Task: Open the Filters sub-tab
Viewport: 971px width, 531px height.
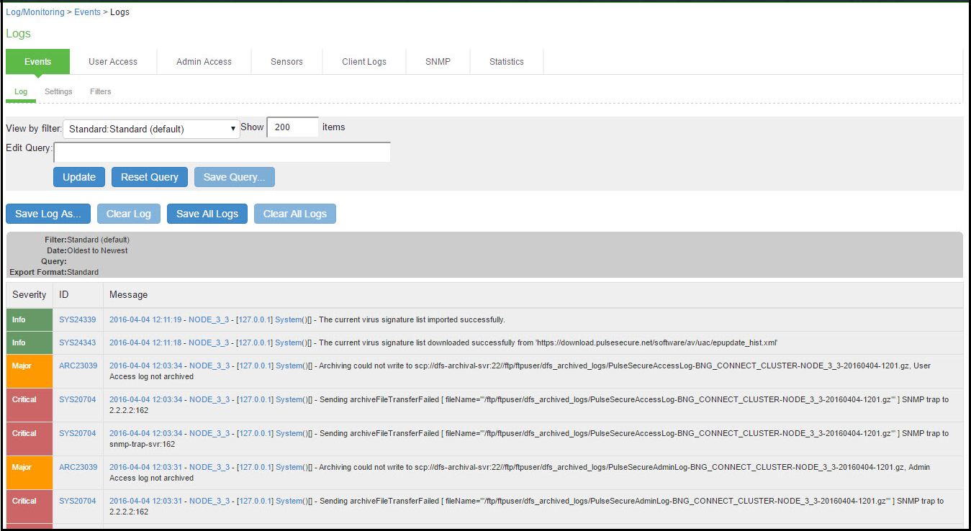Action: (x=100, y=91)
